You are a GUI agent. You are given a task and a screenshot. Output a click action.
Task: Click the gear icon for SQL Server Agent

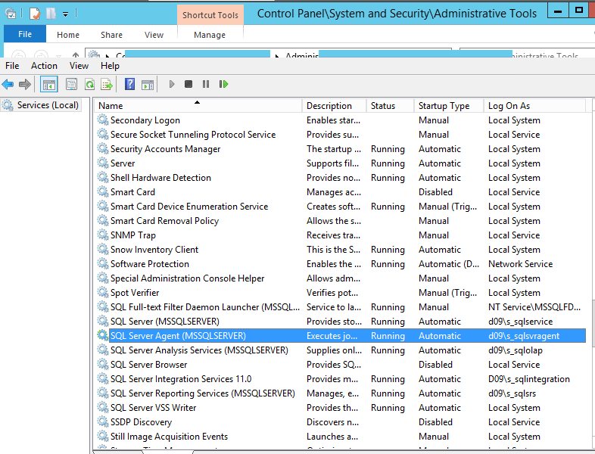(x=102, y=335)
